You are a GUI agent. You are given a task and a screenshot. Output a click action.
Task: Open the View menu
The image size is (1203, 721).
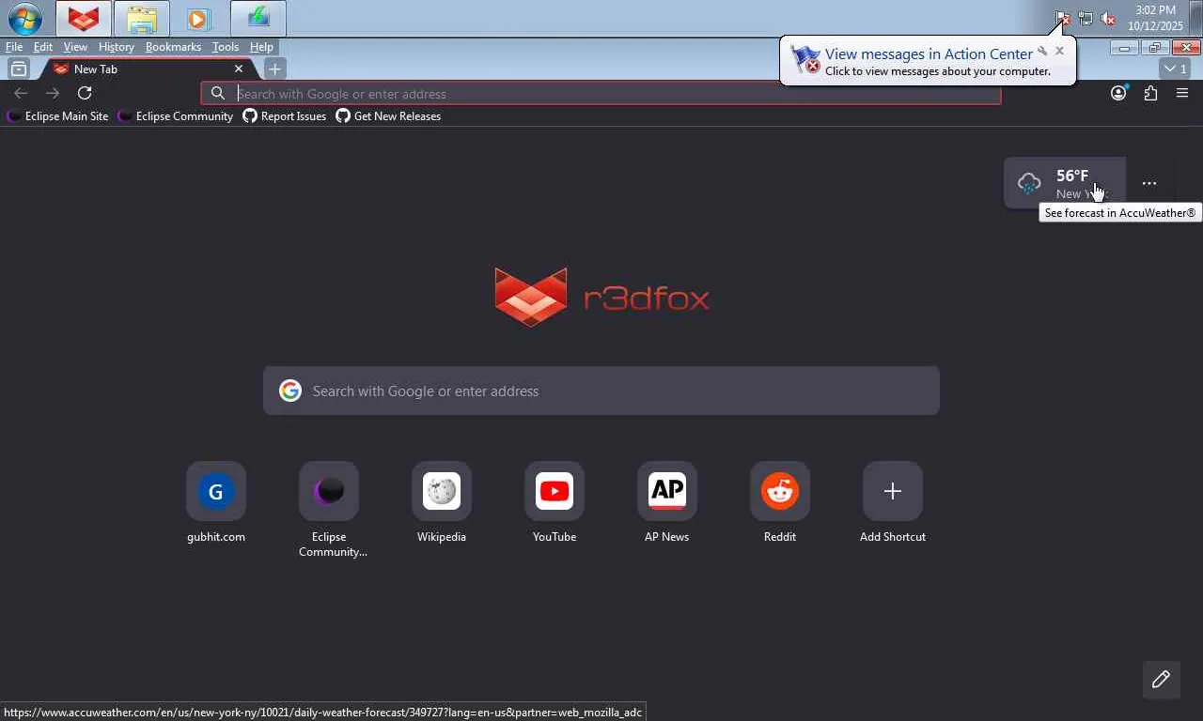[x=75, y=47]
